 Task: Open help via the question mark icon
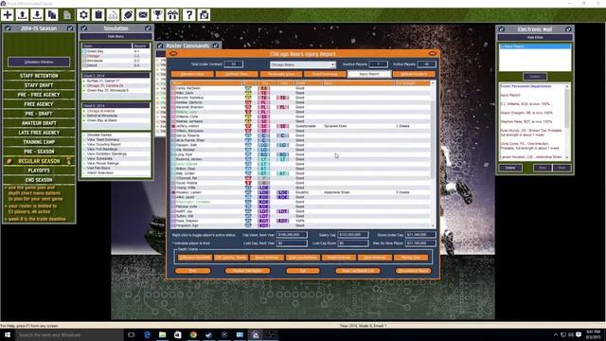coord(189,15)
